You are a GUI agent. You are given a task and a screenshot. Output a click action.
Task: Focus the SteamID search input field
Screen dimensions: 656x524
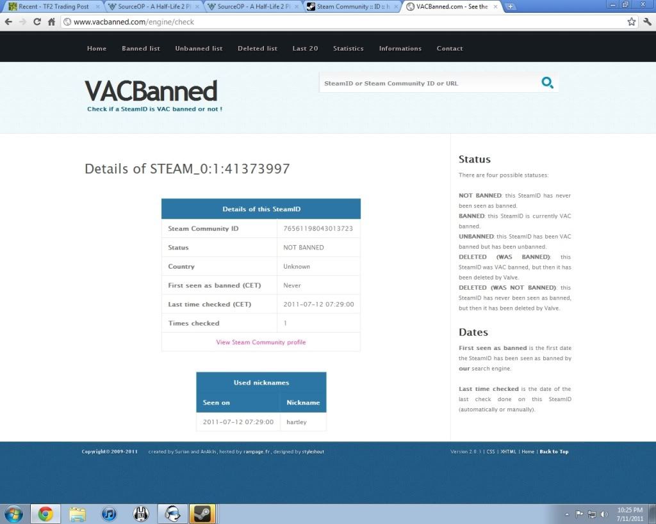[430, 83]
